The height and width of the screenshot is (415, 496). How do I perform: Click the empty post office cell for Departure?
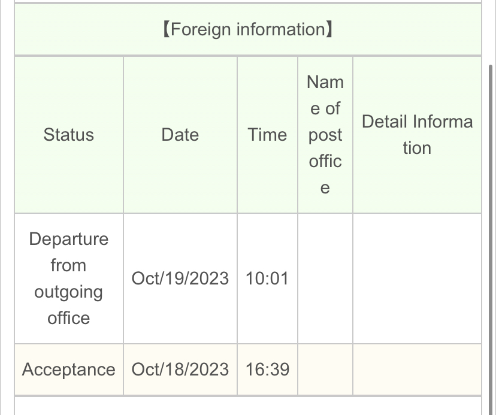pos(325,278)
